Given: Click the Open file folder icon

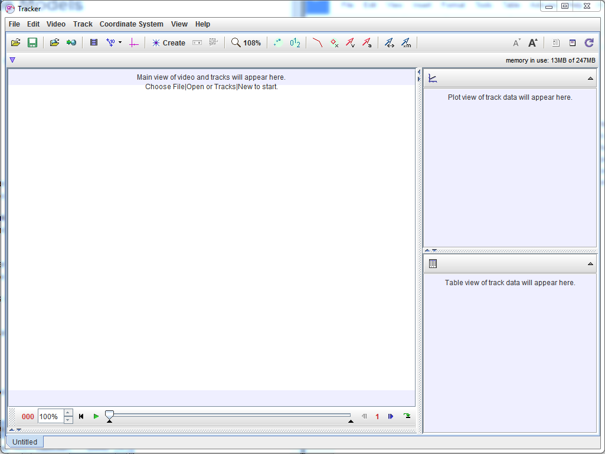Looking at the screenshot, I should [16, 43].
